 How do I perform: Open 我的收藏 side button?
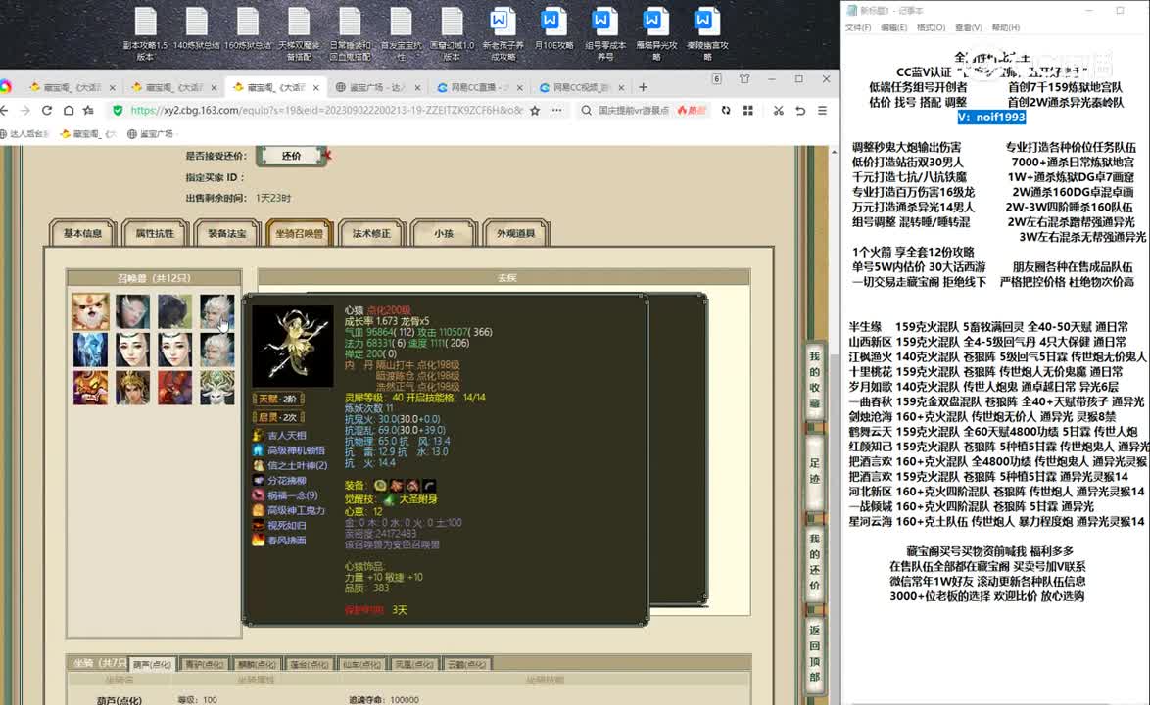(x=814, y=380)
